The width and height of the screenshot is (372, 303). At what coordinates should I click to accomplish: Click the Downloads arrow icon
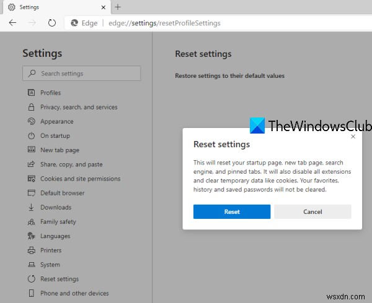[x=31, y=207]
